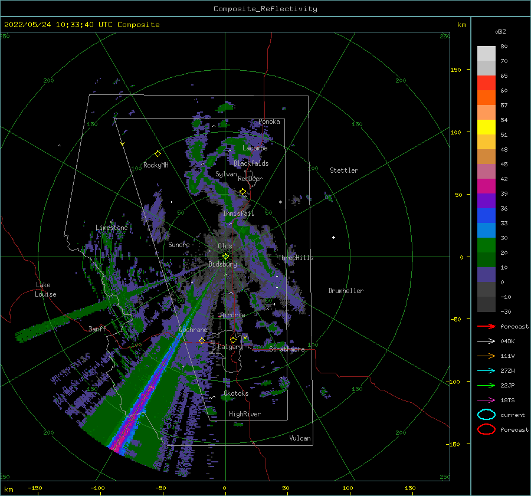Screen dimensions: 531x496
Task: Click the Okotoks label
Action: pyautogui.click(x=236, y=393)
